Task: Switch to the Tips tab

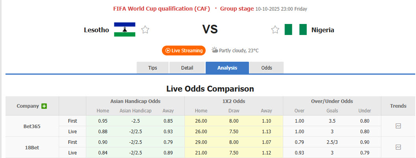Action: [x=152, y=68]
